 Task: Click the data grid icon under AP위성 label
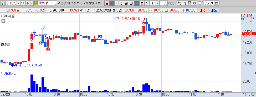[3, 21]
